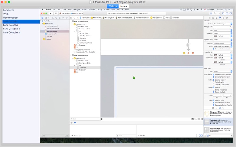Enable Direction Lock Enabled checkbox

pyautogui.click(x=214, y=84)
